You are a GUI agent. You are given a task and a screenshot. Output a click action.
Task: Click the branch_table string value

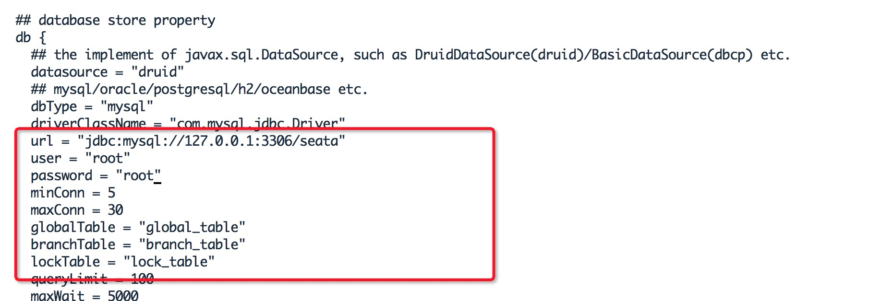click(x=192, y=244)
